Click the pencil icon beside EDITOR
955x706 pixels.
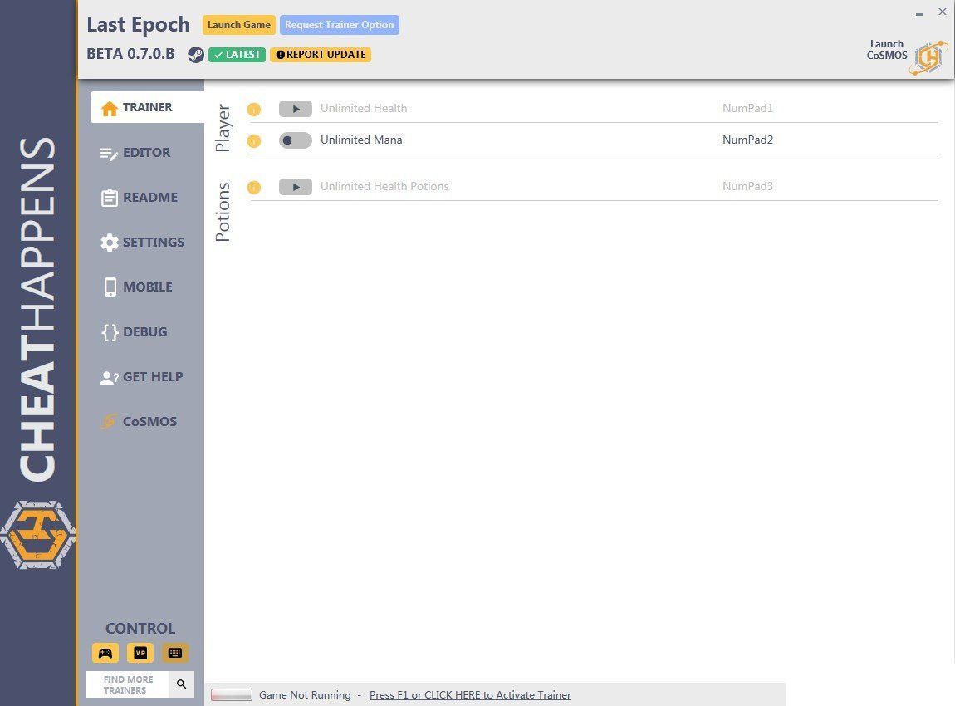coord(109,154)
